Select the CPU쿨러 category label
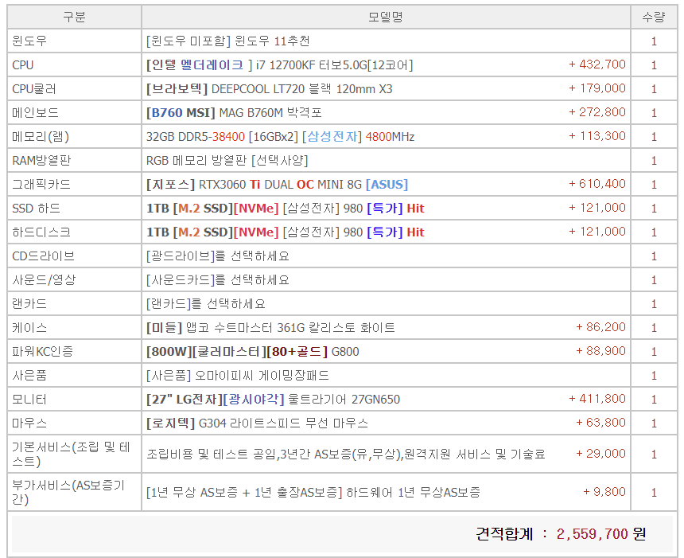 tap(34, 89)
